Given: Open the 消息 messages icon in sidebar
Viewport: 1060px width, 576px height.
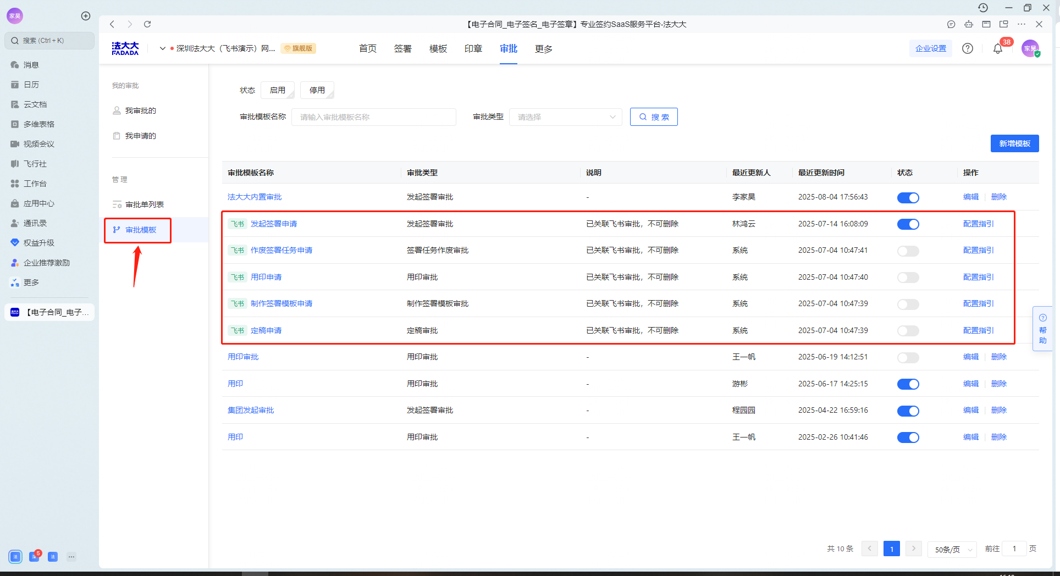Looking at the screenshot, I should tap(15, 65).
